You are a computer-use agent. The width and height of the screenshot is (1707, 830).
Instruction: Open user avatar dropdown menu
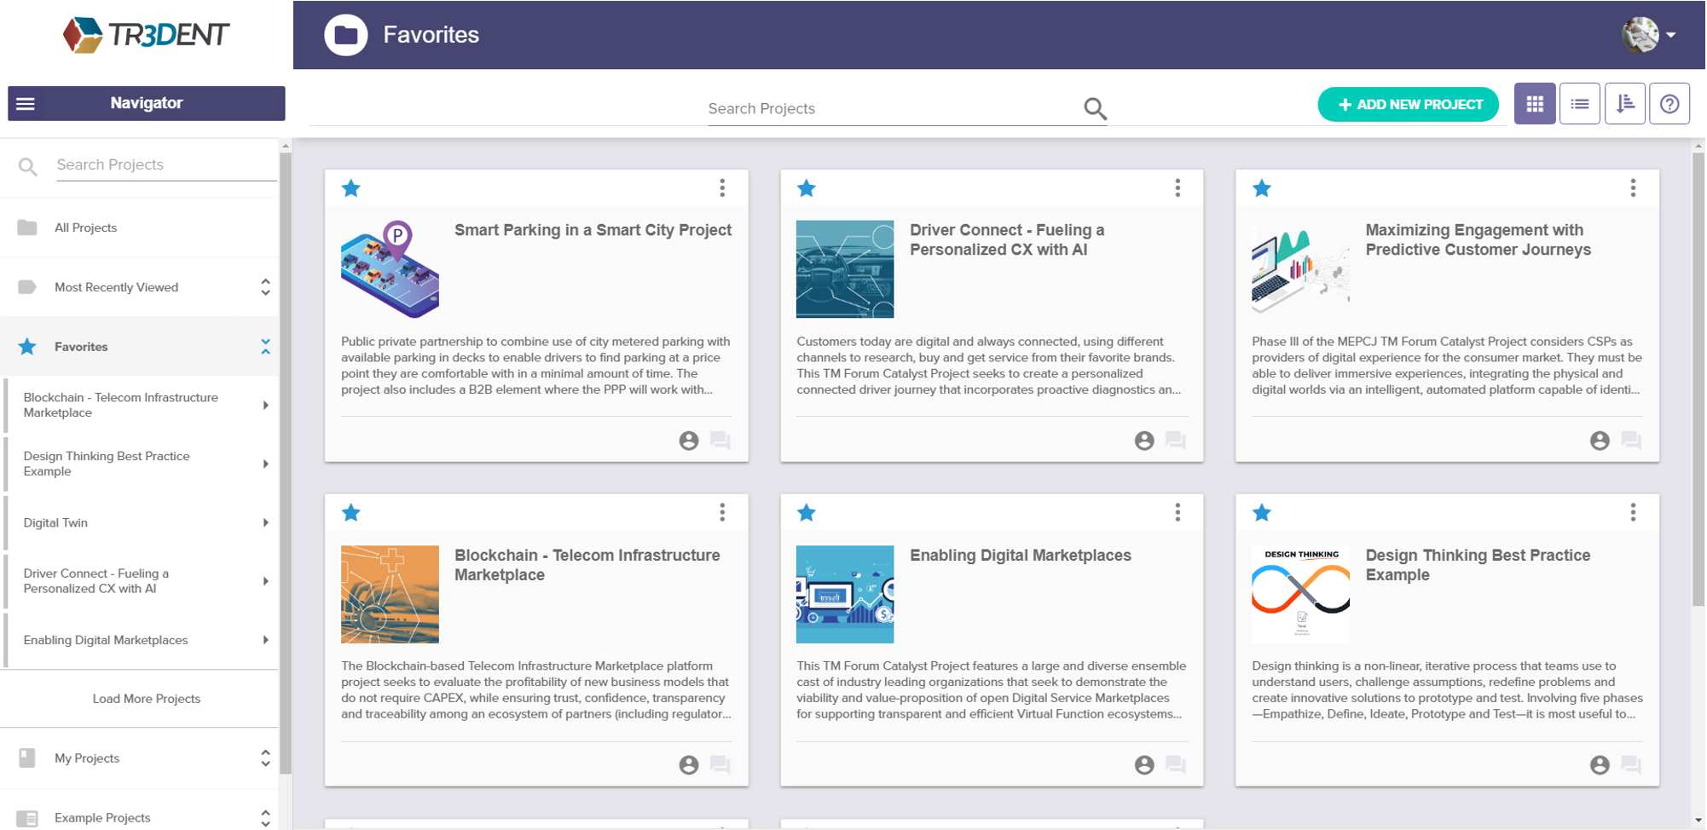click(x=1649, y=35)
